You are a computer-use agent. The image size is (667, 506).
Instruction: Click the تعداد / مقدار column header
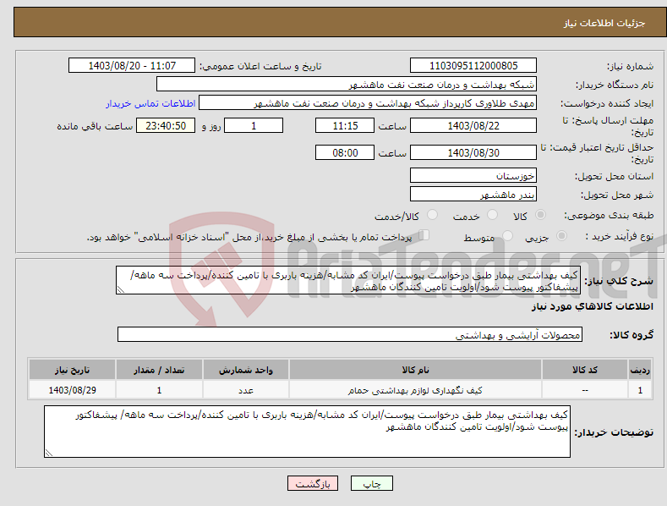coord(159,370)
